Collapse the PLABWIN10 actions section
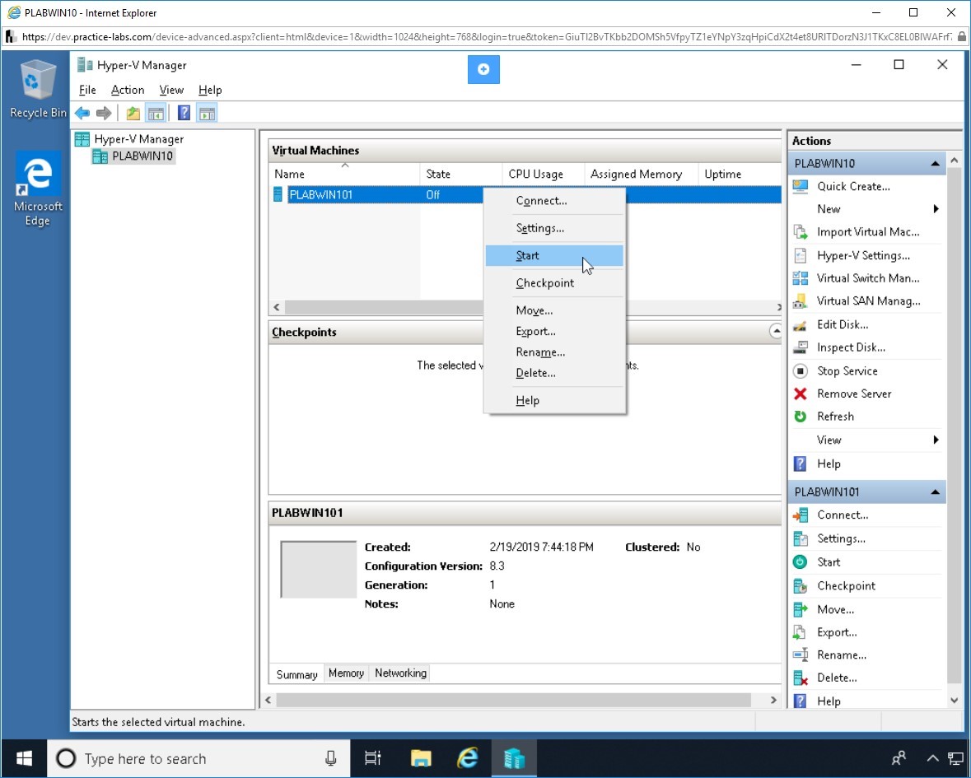 click(935, 163)
